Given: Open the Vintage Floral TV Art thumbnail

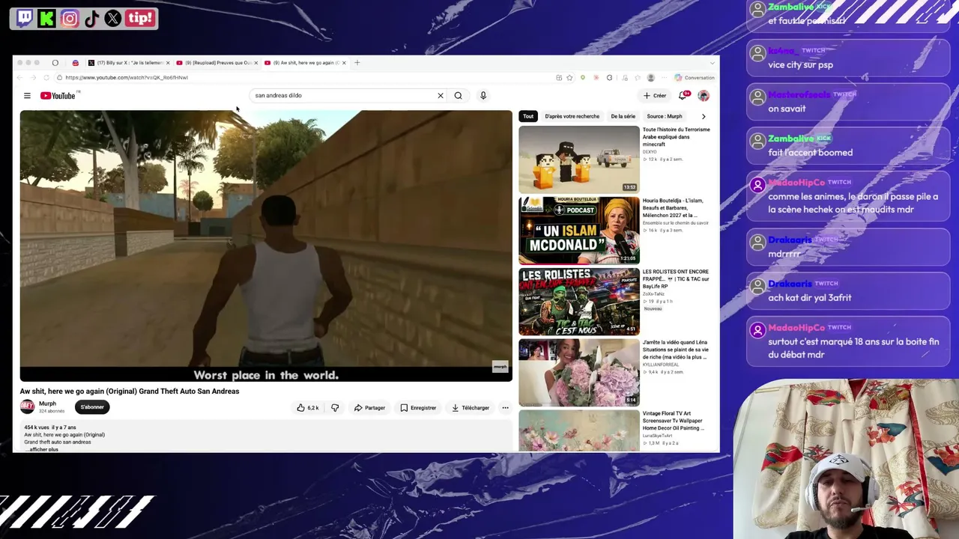Looking at the screenshot, I should [579, 431].
